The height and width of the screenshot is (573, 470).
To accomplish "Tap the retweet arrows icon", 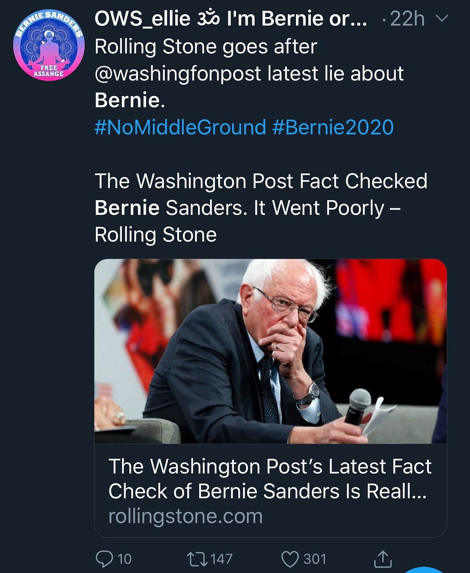I will pyautogui.click(x=197, y=559).
